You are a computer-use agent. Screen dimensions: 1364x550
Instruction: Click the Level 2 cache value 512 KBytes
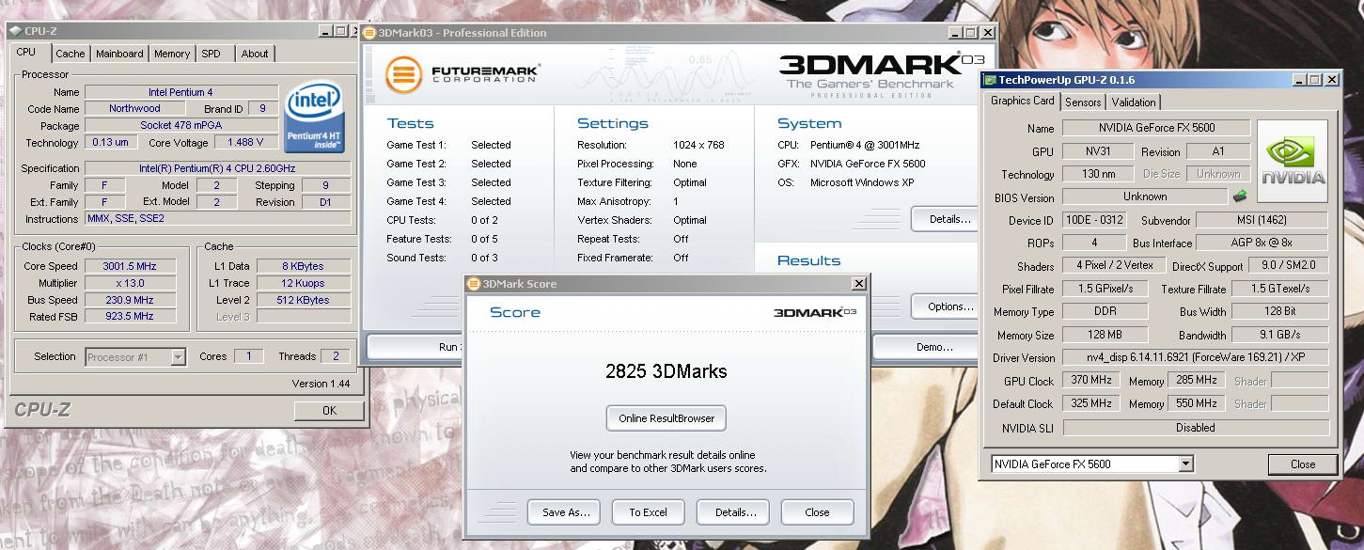tap(306, 300)
